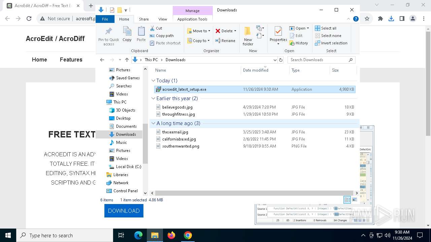Switch to large icons view layout

(x=355, y=200)
